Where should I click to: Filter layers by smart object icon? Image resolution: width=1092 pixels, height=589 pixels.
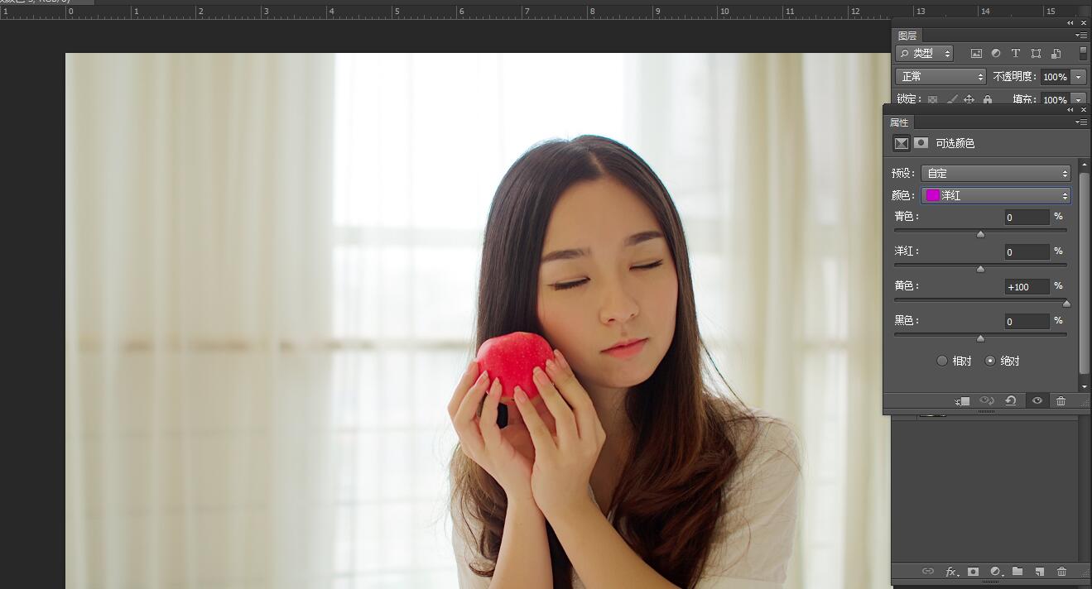coord(1056,53)
